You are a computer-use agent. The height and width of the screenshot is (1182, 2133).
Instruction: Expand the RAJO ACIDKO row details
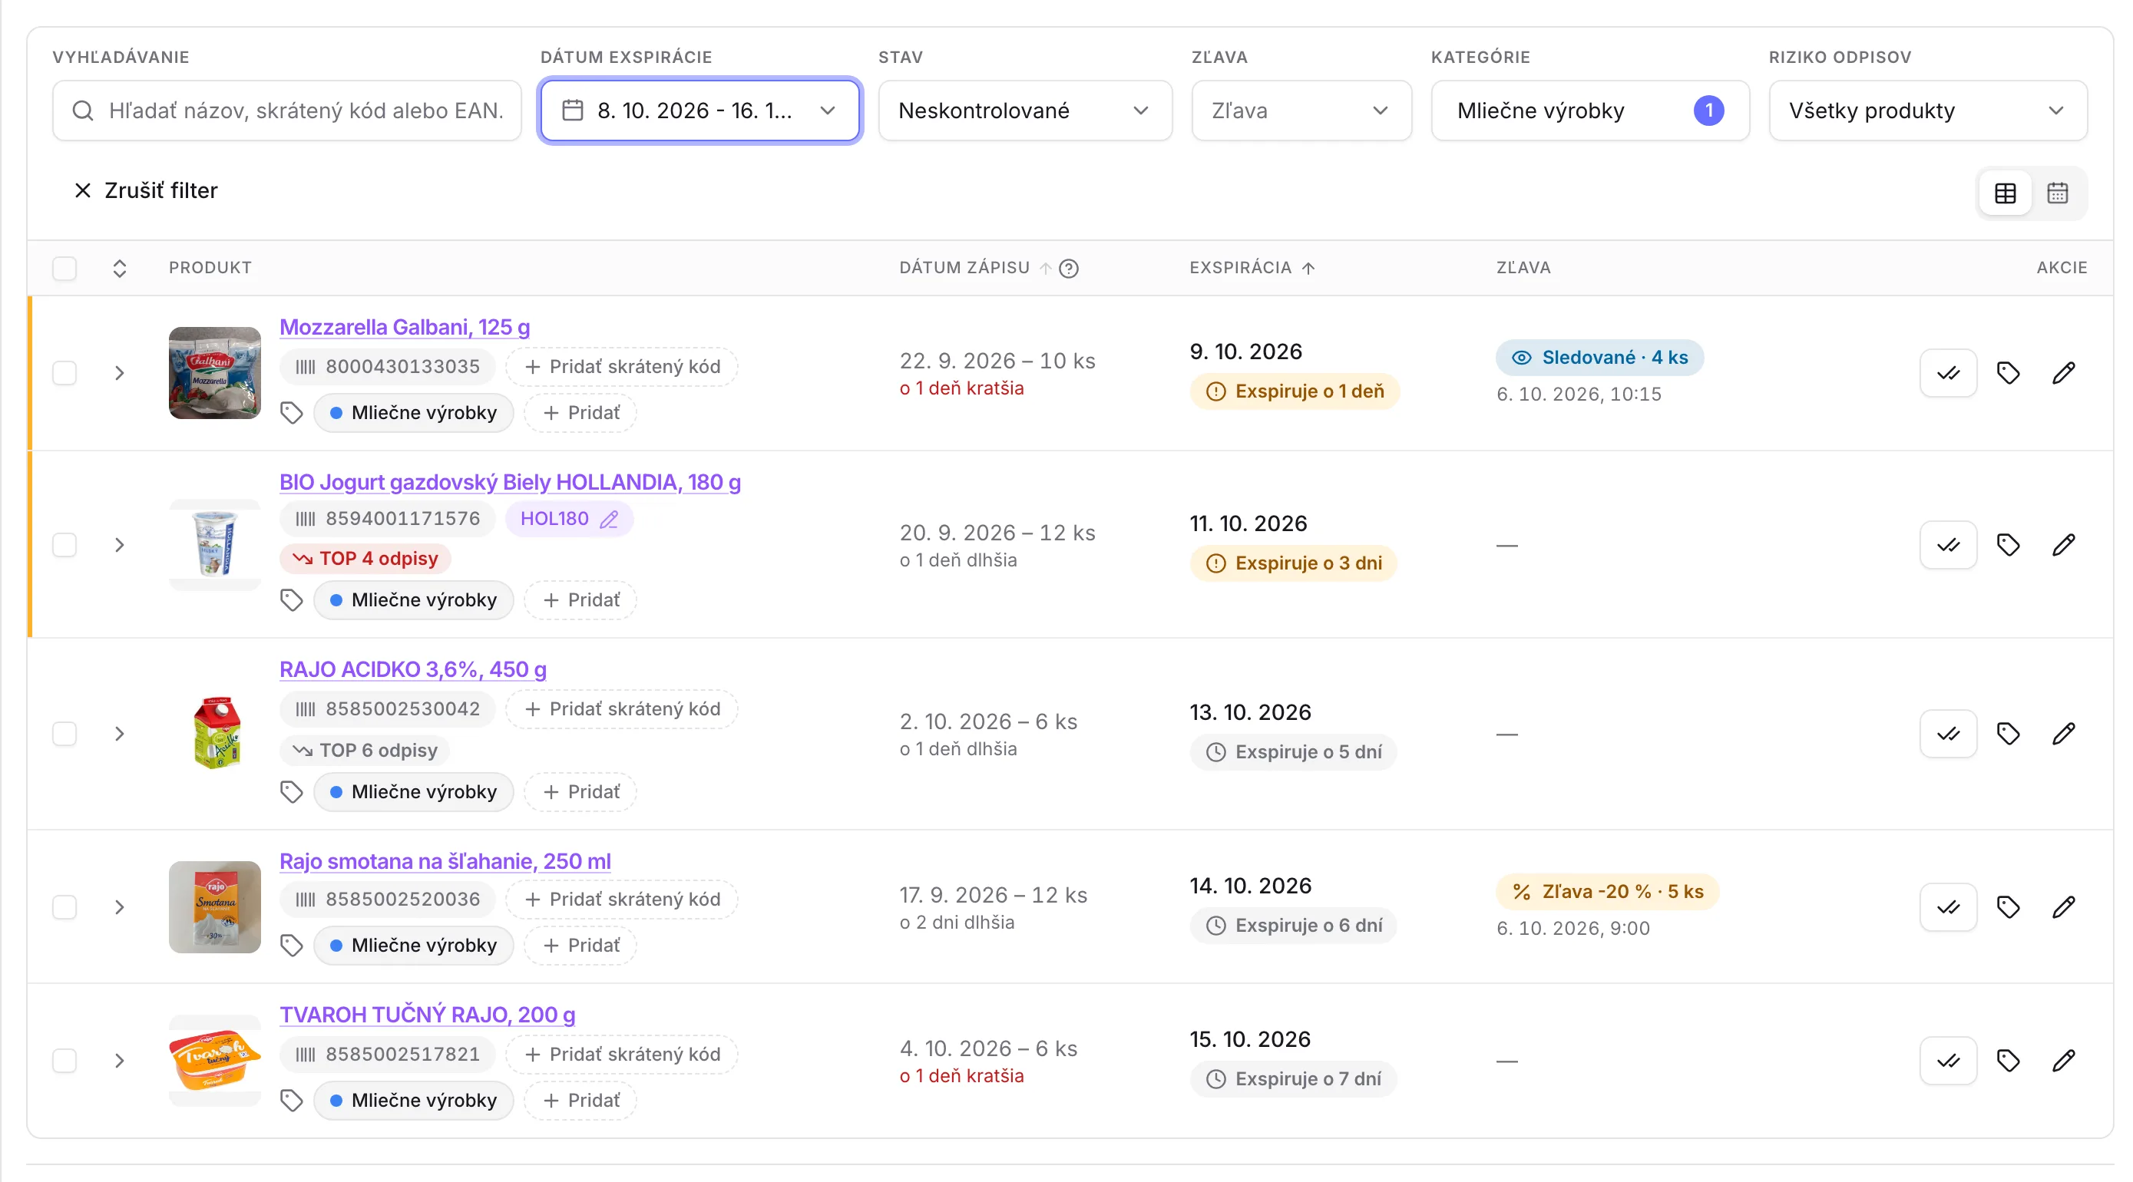pos(119,733)
